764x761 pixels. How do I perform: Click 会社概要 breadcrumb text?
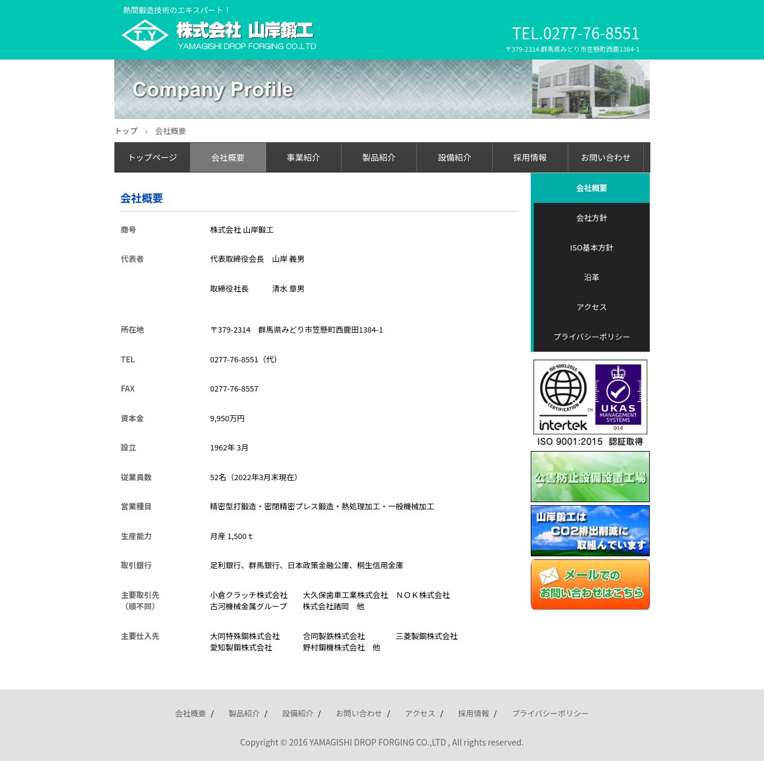click(171, 131)
